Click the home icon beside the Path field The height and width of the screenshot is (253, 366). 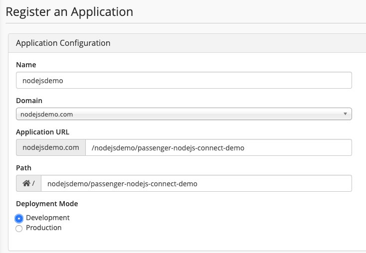(x=26, y=183)
